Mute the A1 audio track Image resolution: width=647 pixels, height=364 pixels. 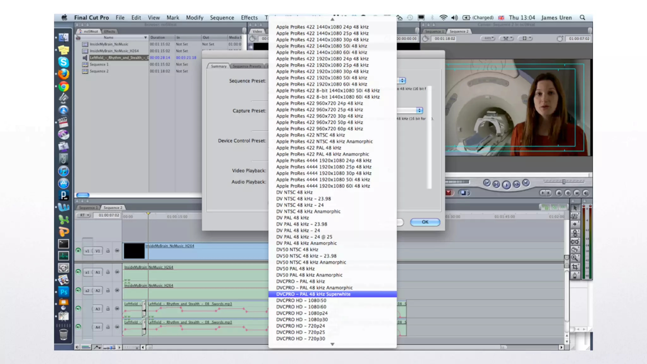(x=78, y=272)
